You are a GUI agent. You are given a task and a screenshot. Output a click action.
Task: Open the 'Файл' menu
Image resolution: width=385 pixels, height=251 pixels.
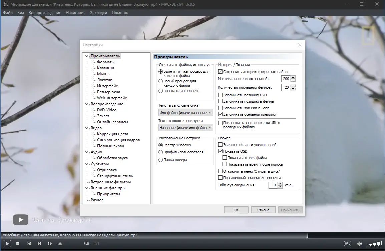point(8,12)
